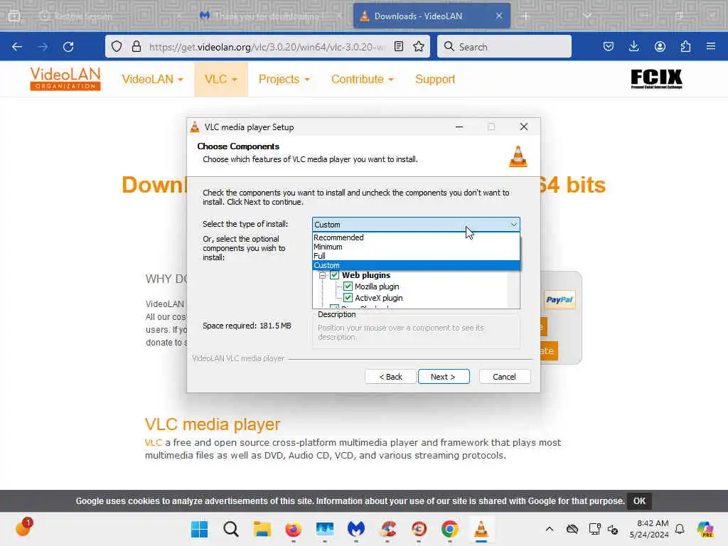Viewport: 728px width, 546px height.
Task: Select Recommended install type
Action: pos(416,237)
